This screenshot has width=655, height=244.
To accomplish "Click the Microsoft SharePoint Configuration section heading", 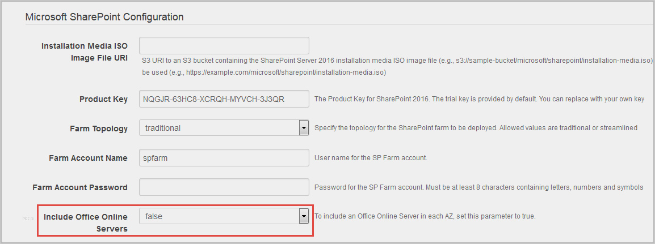I will (x=104, y=17).
